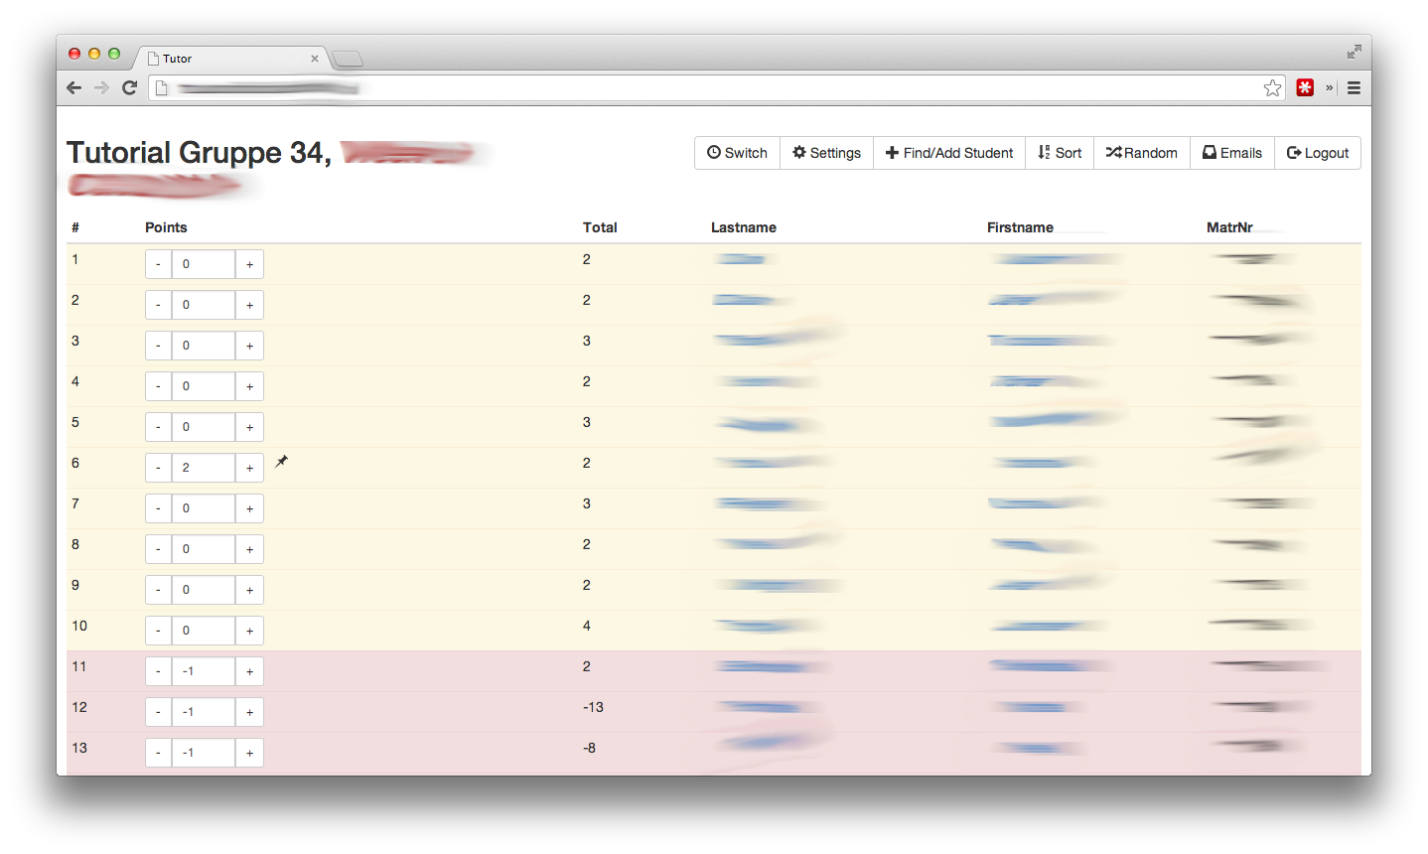Decrease points for row 6
1428x854 pixels.
[158, 468]
